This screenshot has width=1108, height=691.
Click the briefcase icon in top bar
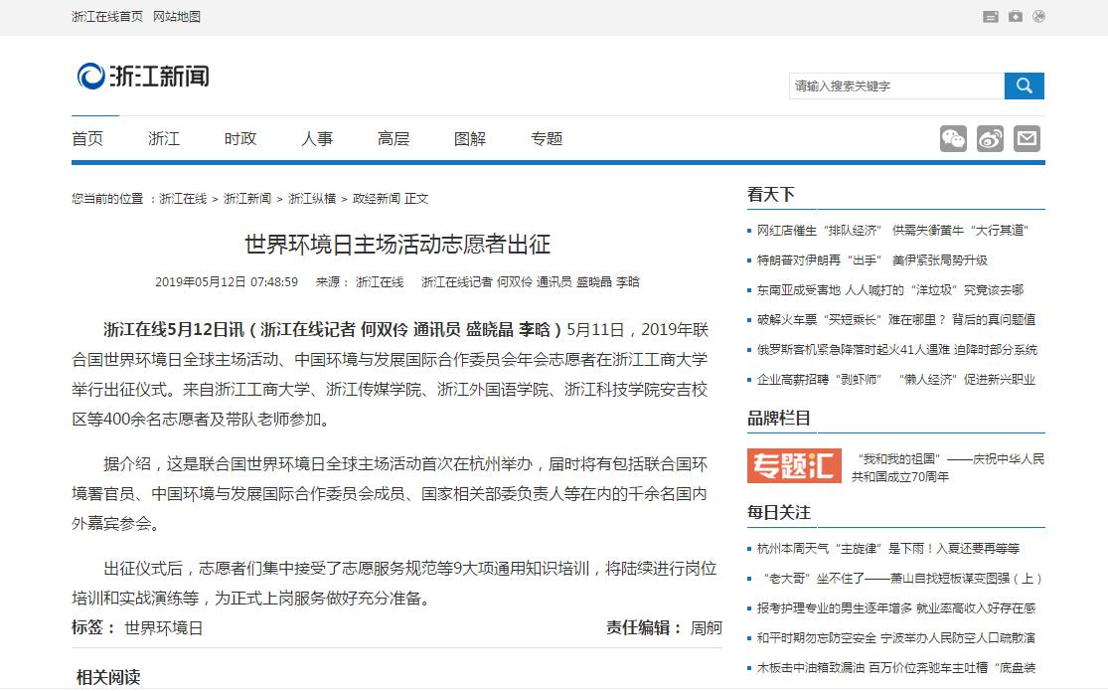point(1015,16)
